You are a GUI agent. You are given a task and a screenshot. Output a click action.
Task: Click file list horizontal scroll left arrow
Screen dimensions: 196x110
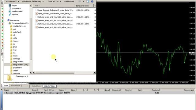coord(34,72)
